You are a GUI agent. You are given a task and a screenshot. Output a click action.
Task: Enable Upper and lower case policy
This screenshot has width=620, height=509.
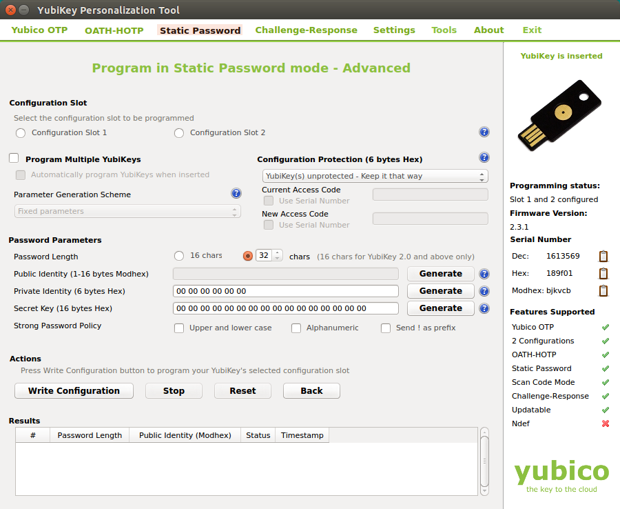179,328
